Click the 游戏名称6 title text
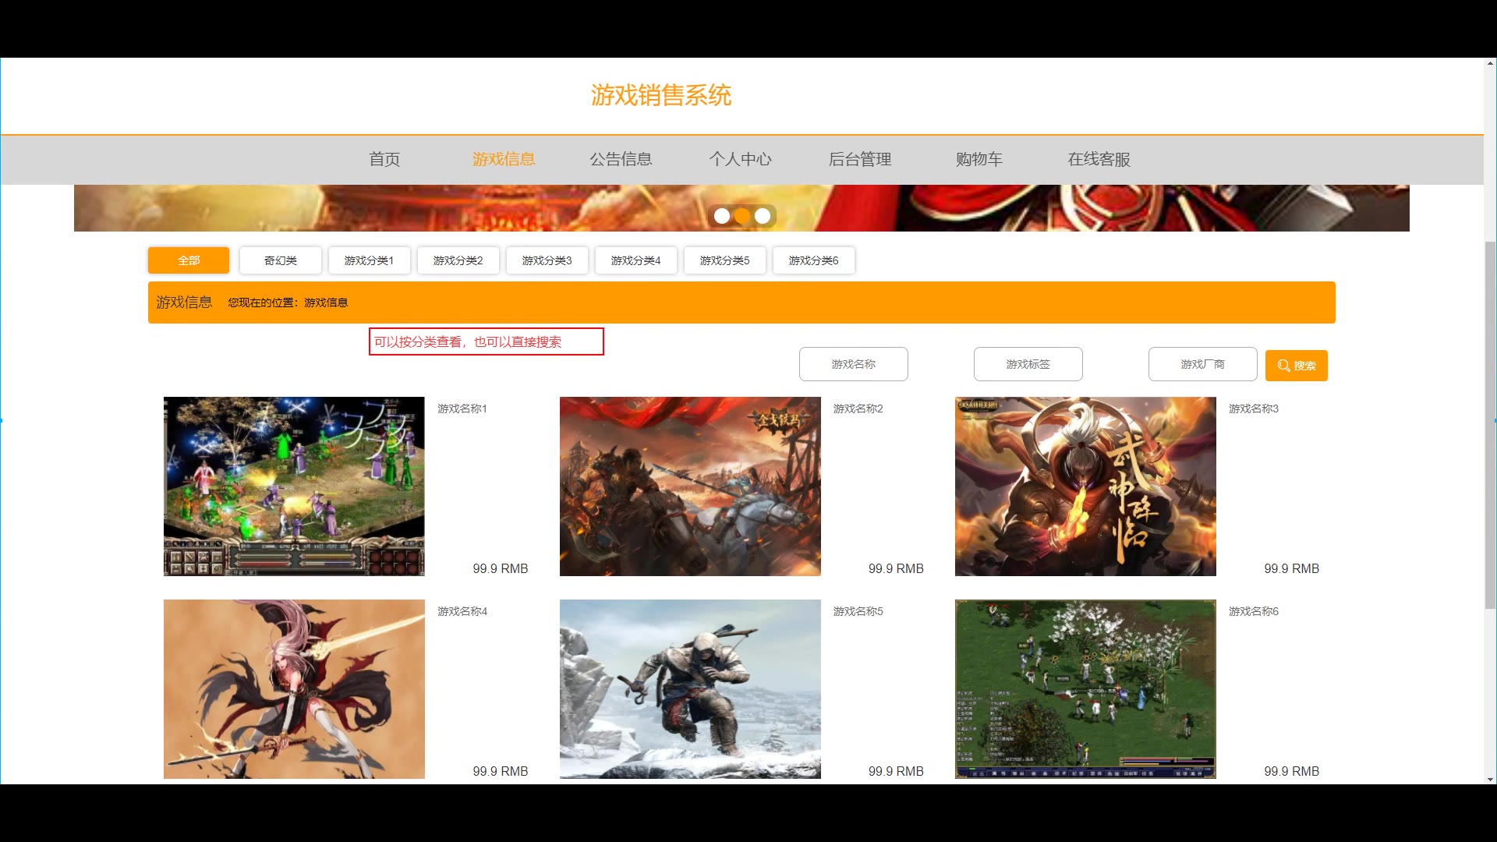1497x842 pixels. 1254,611
